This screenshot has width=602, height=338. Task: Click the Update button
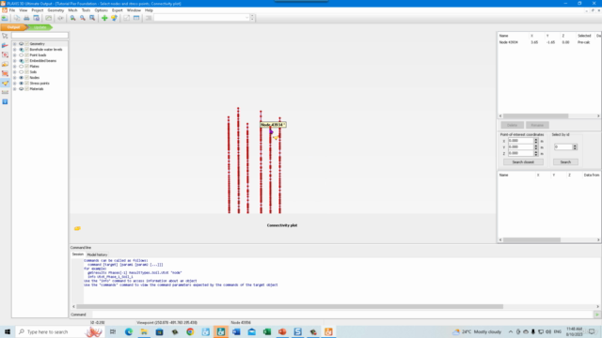[40, 27]
